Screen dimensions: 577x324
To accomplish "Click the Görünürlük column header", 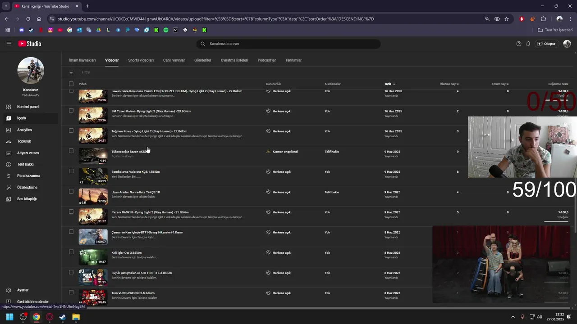I will pos(273,84).
